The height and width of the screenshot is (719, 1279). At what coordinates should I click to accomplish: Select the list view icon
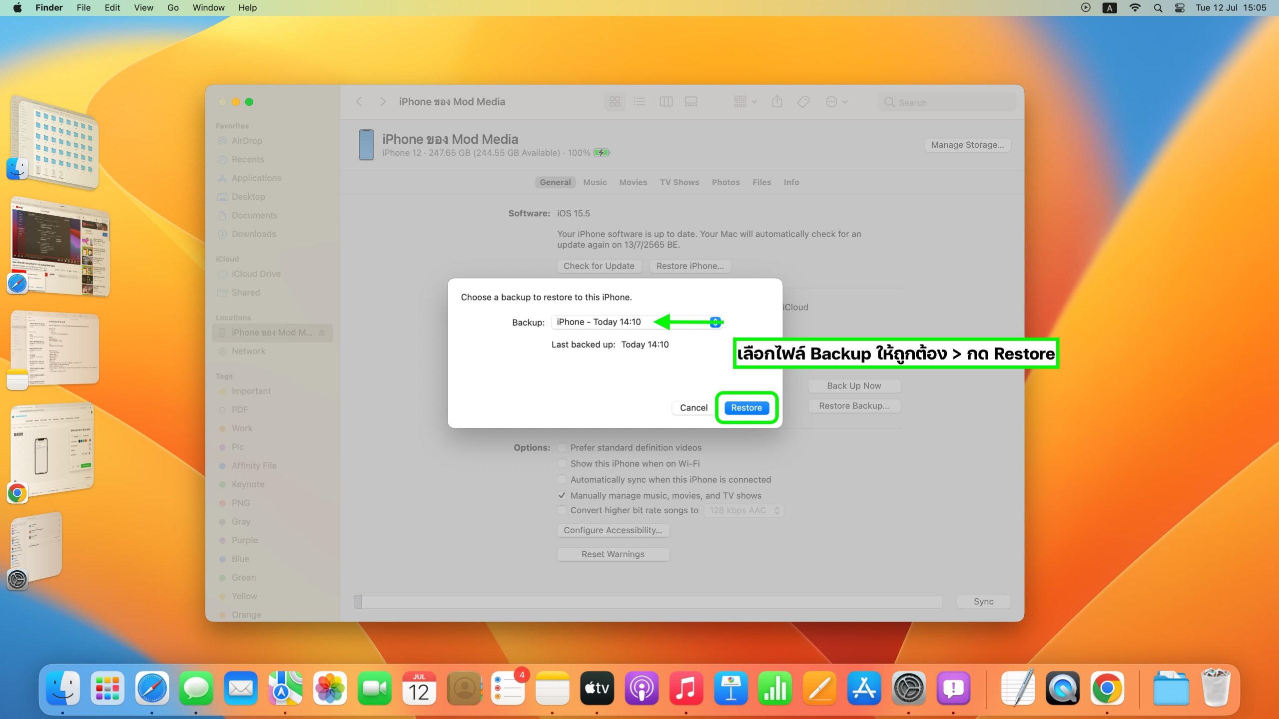(639, 102)
